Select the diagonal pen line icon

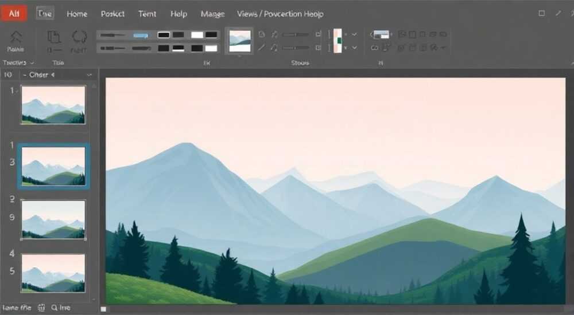tap(261, 48)
